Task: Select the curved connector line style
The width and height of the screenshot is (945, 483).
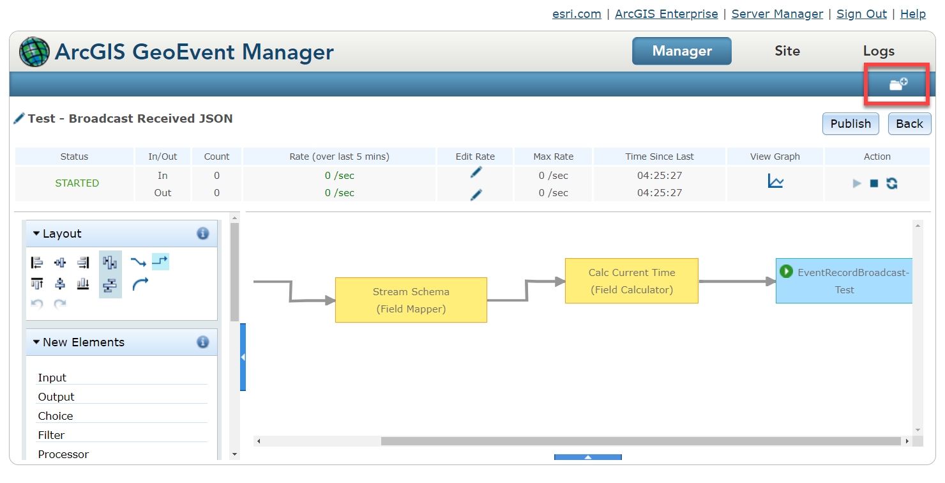Action: coord(140,284)
